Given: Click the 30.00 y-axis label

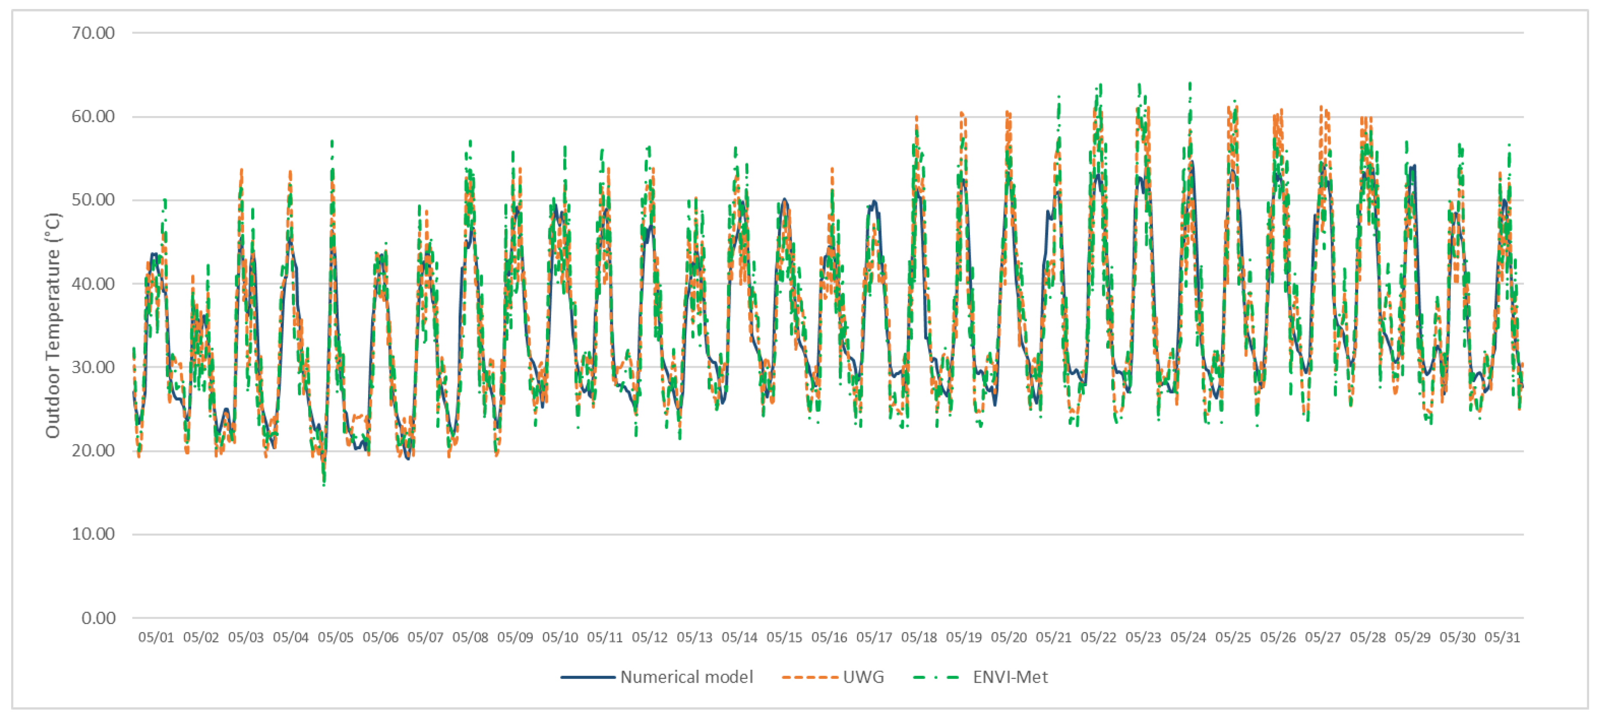Looking at the screenshot, I should (x=93, y=367).
